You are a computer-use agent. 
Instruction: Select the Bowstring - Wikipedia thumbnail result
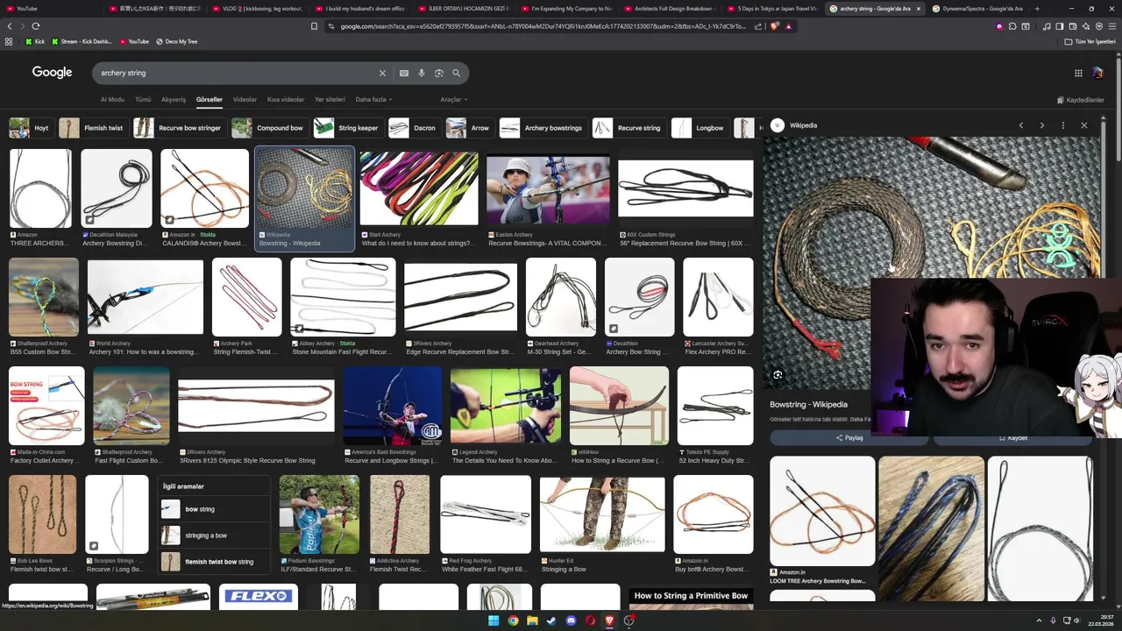point(304,188)
